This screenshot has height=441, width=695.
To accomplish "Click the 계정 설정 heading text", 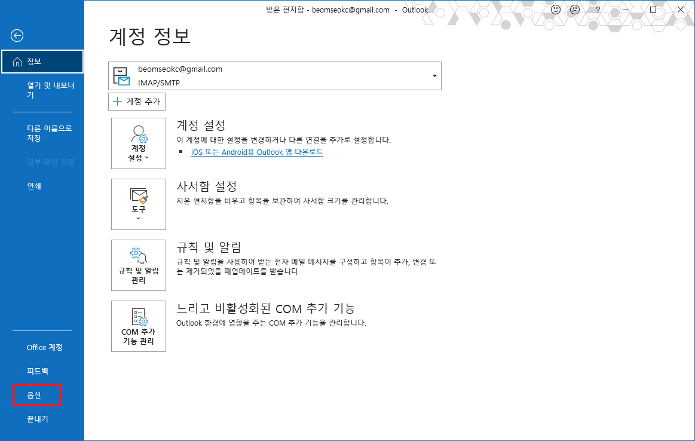I will pos(201,125).
